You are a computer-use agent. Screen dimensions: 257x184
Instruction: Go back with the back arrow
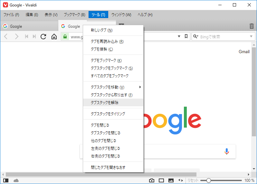(x=6, y=36)
